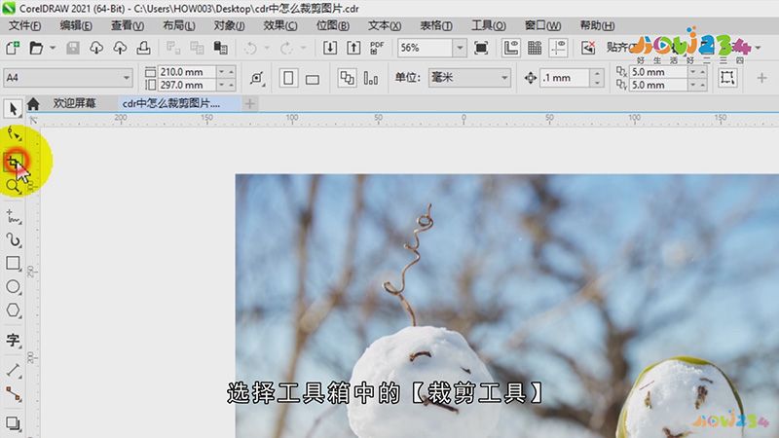Click the New document icon
Viewport: 779px width, 438px height.
click(x=13, y=48)
